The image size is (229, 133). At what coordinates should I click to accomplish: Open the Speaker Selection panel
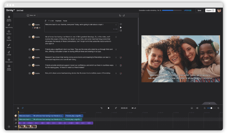(9, 18)
